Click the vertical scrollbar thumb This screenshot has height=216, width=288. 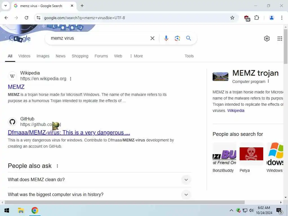pyautogui.click(x=286, y=46)
